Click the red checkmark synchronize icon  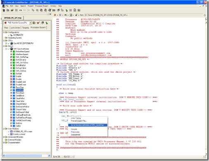pos(38,23)
